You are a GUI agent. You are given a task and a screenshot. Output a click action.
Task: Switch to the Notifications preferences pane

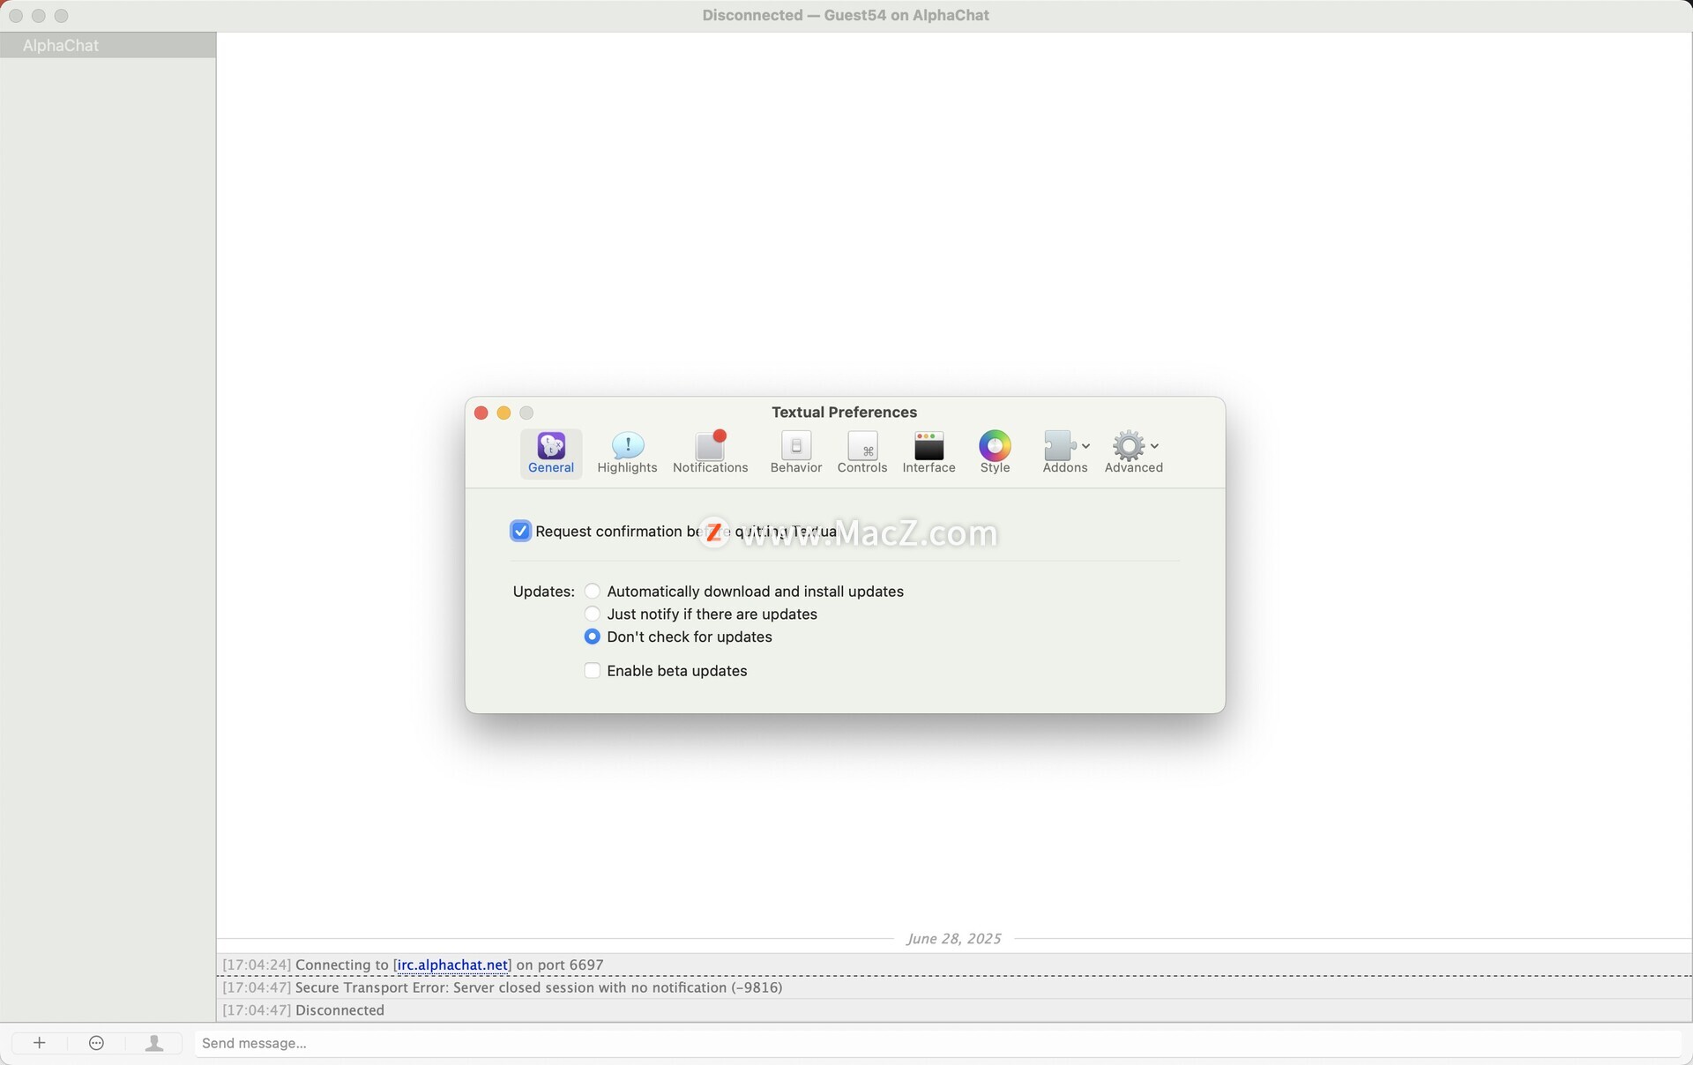[x=710, y=453]
